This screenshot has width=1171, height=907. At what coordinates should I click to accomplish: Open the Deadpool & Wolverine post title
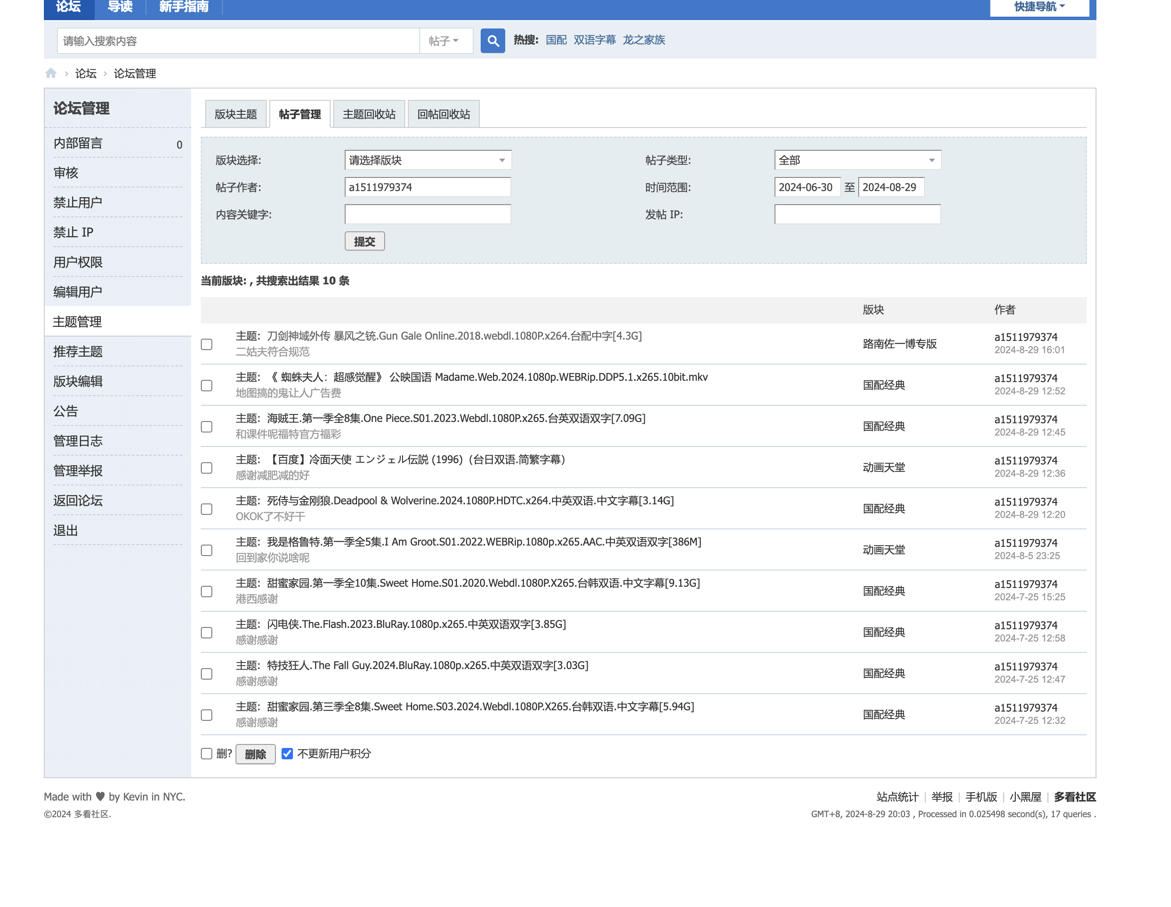coord(470,501)
